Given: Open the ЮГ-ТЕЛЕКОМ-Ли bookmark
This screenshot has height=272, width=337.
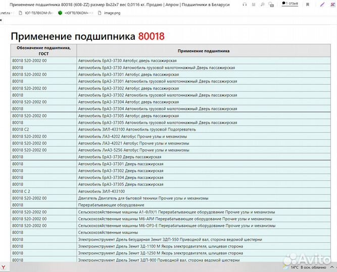Looking at the screenshot, I should (x=36, y=13).
